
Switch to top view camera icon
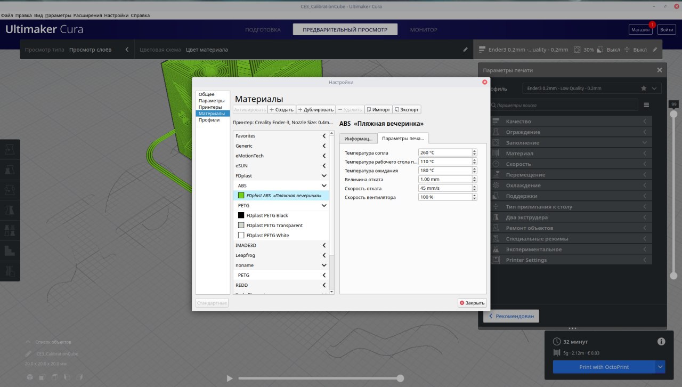(54, 377)
